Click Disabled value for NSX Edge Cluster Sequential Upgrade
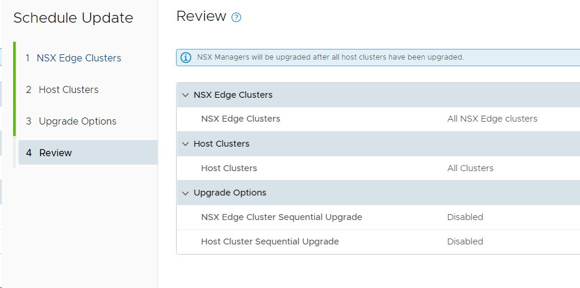Viewport: 580px width, 288px height. (x=465, y=217)
